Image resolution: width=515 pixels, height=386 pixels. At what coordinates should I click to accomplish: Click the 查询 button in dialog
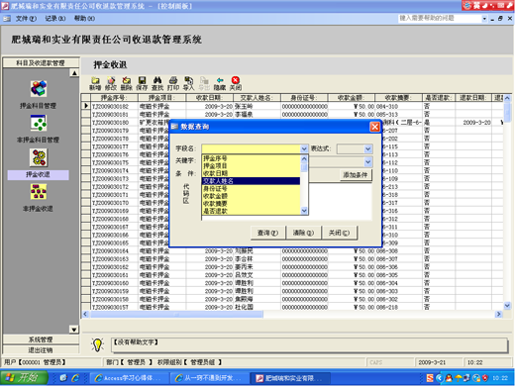(x=267, y=233)
